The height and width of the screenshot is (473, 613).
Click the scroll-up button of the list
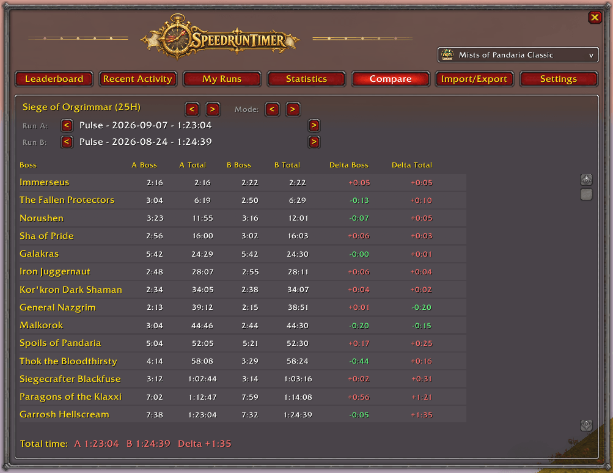[586, 180]
